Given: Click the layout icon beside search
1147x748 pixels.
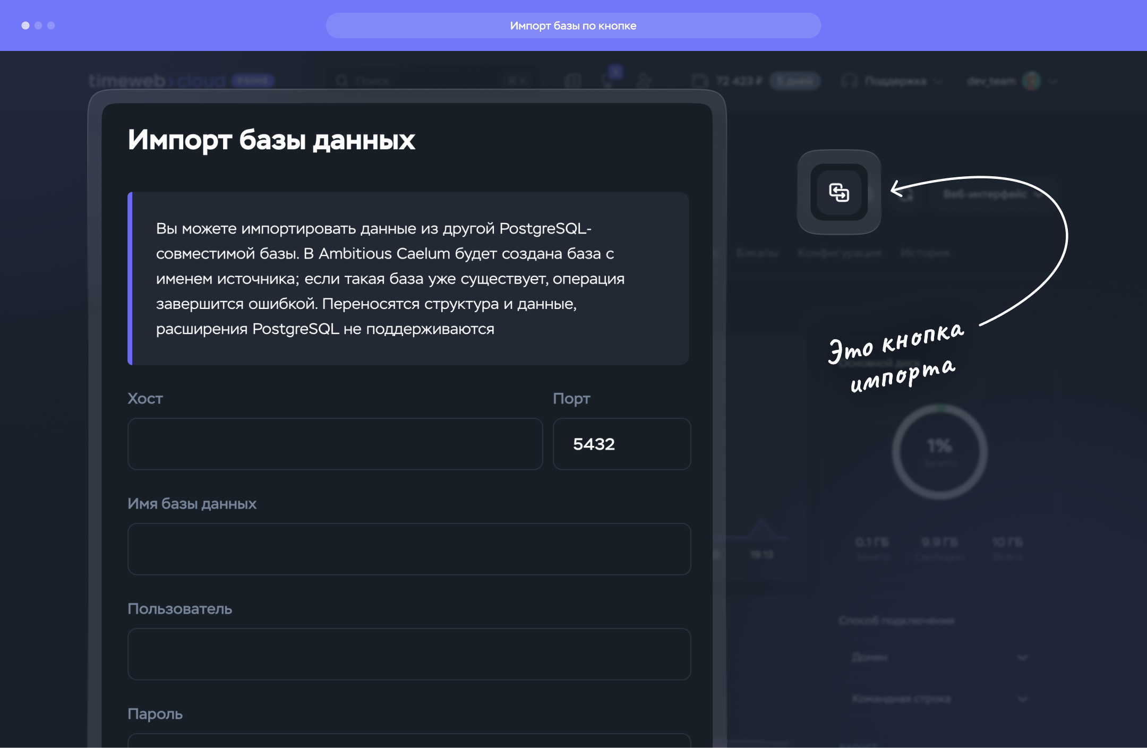Looking at the screenshot, I should [x=573, y=81].
